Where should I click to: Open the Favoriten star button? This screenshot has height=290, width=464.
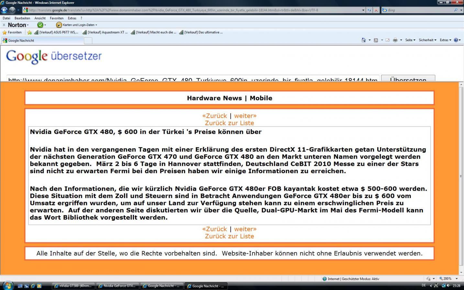coord(12,32)
